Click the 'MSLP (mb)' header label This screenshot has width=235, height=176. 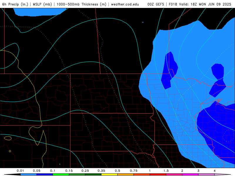(42, 4)
